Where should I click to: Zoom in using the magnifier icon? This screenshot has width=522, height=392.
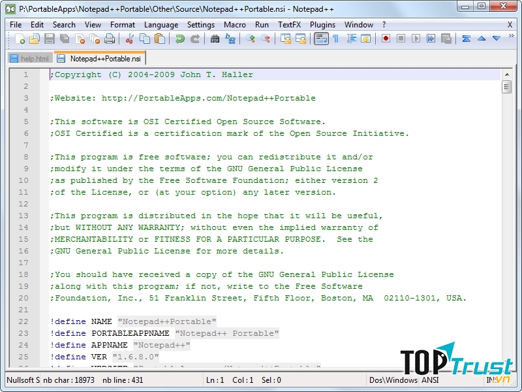(x=249, y=39)
